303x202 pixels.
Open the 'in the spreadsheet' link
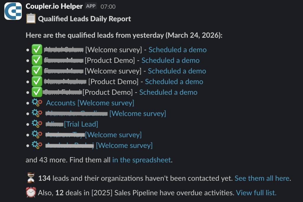point(141,160)
